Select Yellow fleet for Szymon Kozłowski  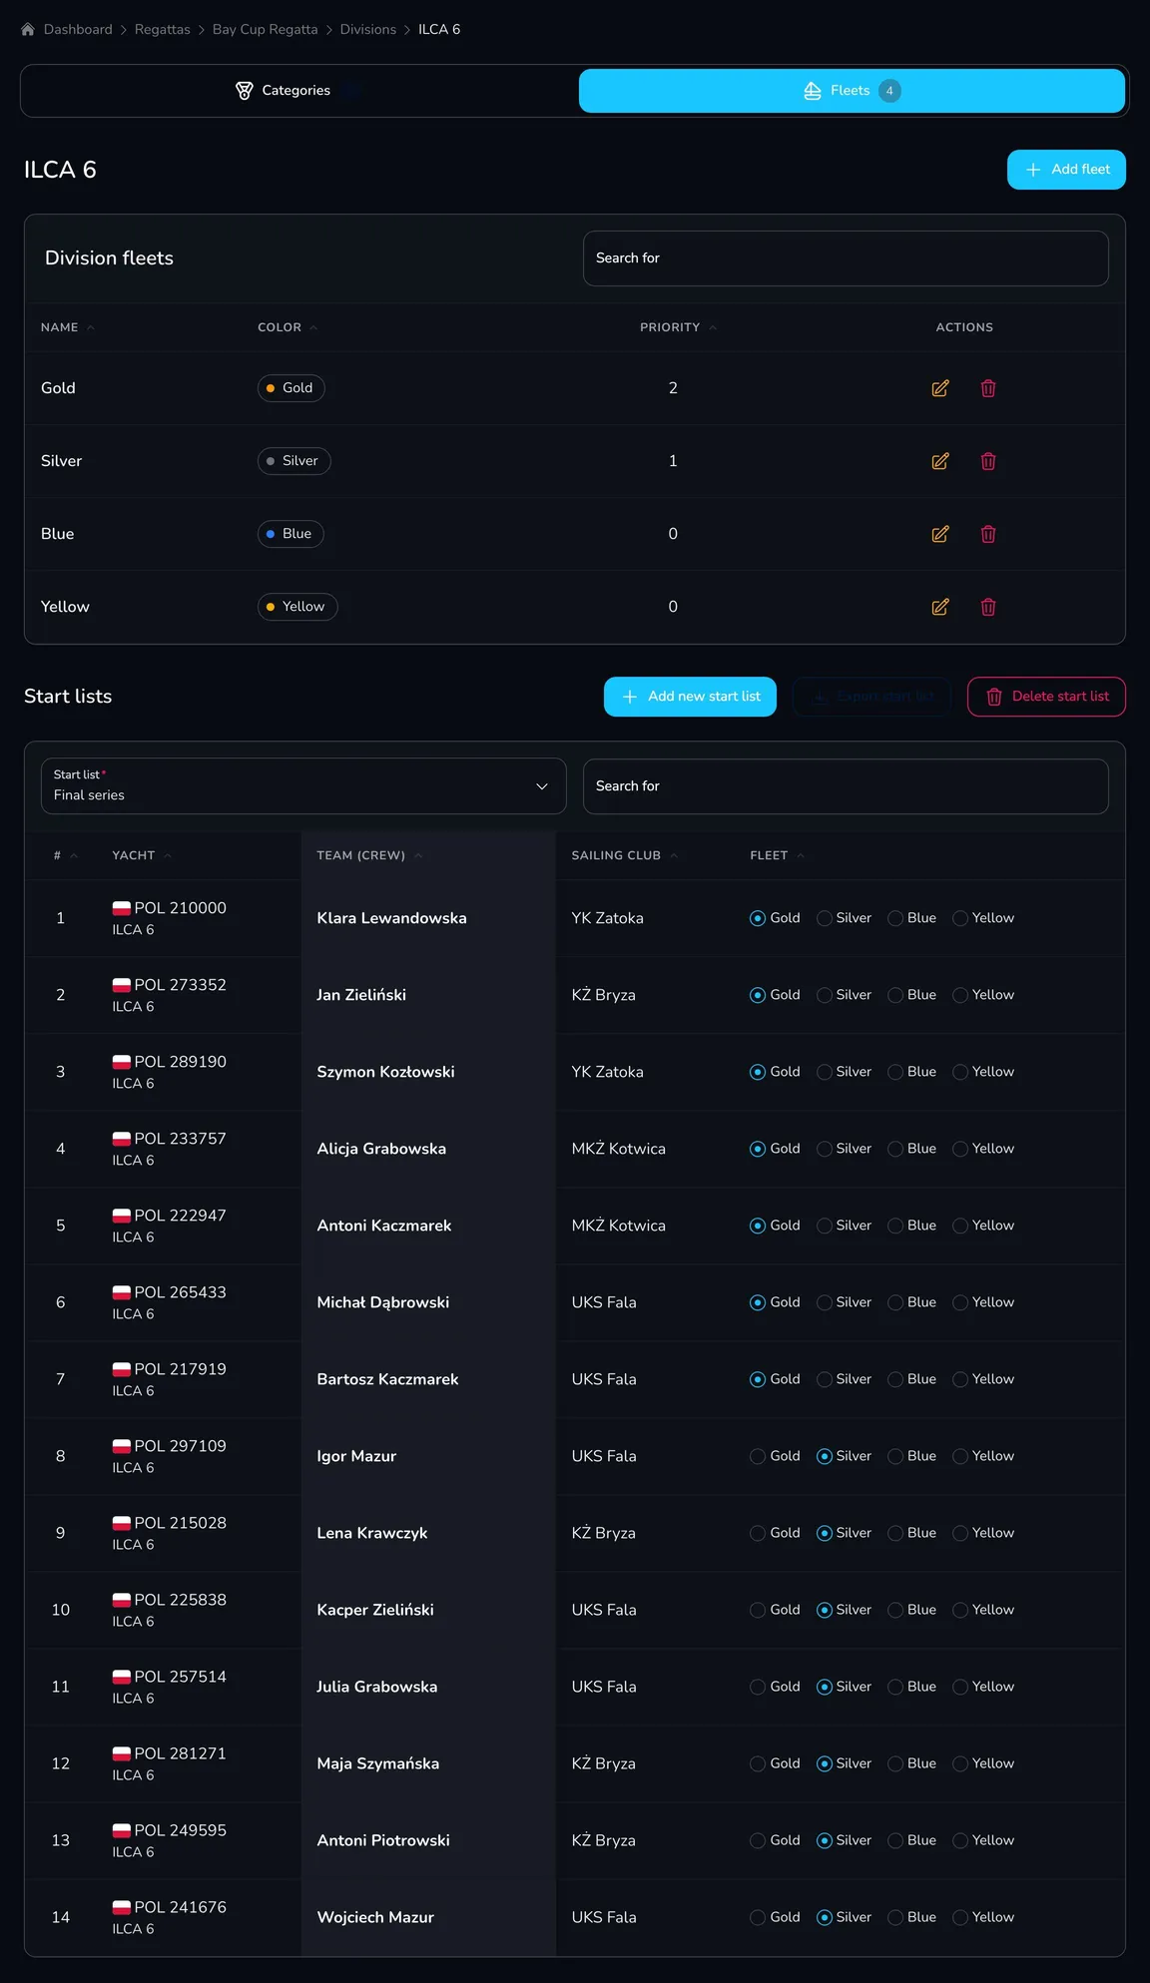pyautogui.click(x=960, y=1072)
